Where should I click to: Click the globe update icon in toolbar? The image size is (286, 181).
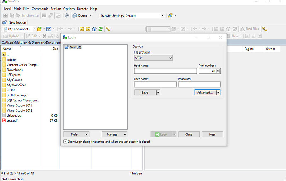(x=170, y=15)
